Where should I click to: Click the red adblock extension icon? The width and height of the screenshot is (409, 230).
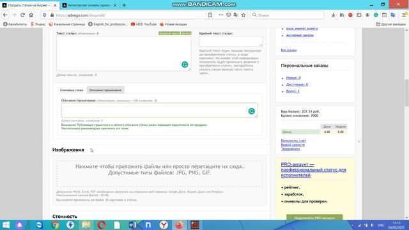pyautogui.click(x=350, y=15)
